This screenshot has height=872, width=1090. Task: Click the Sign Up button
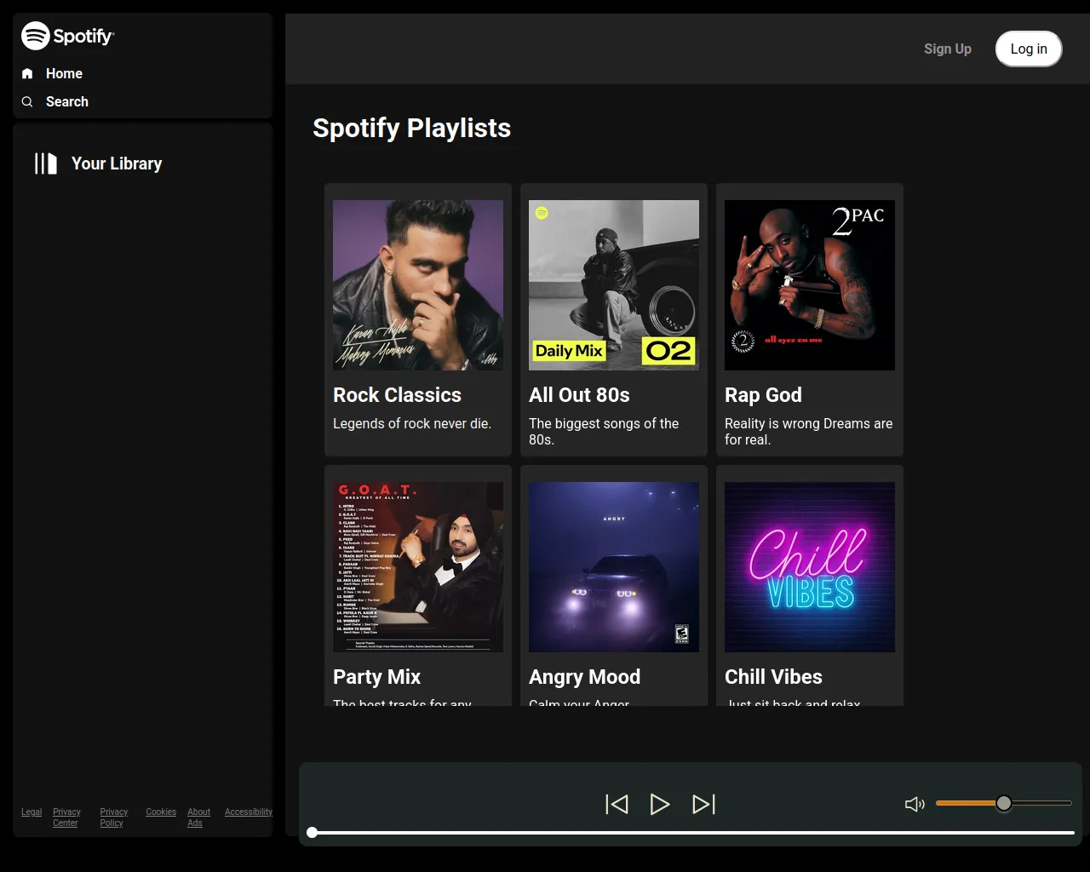[948, 49]
